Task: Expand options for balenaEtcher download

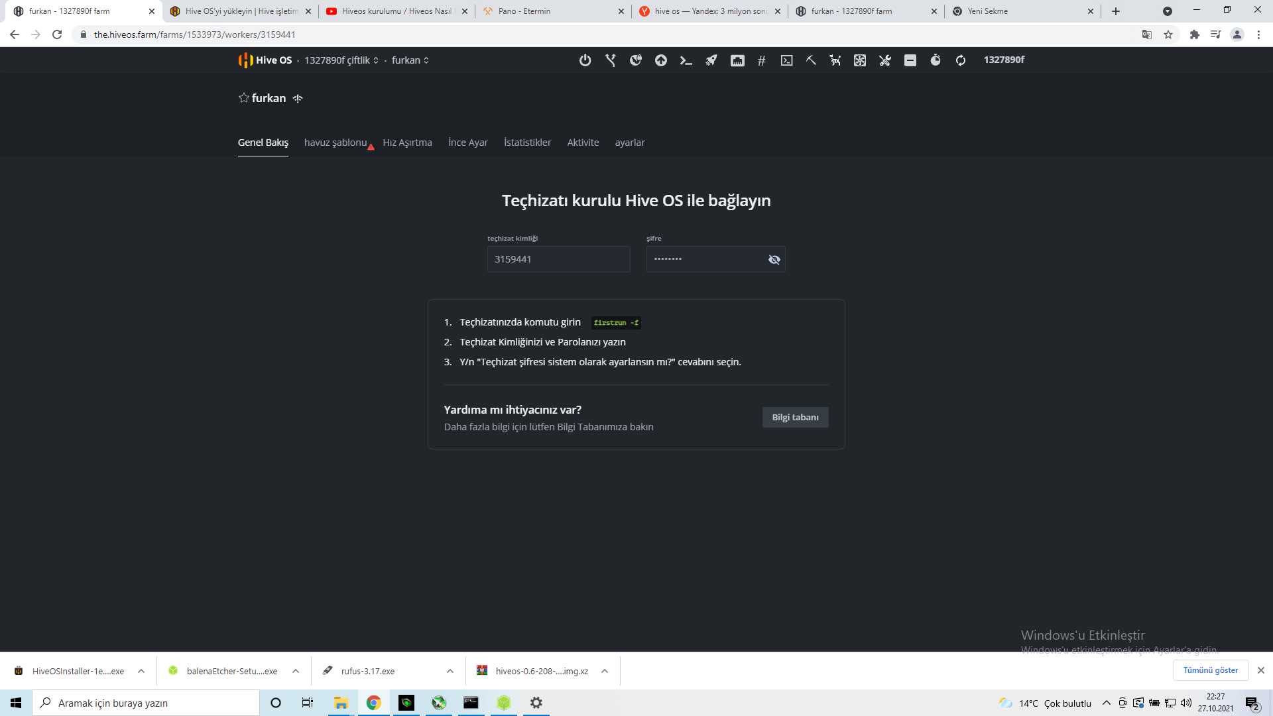Action: pos(296,671)
